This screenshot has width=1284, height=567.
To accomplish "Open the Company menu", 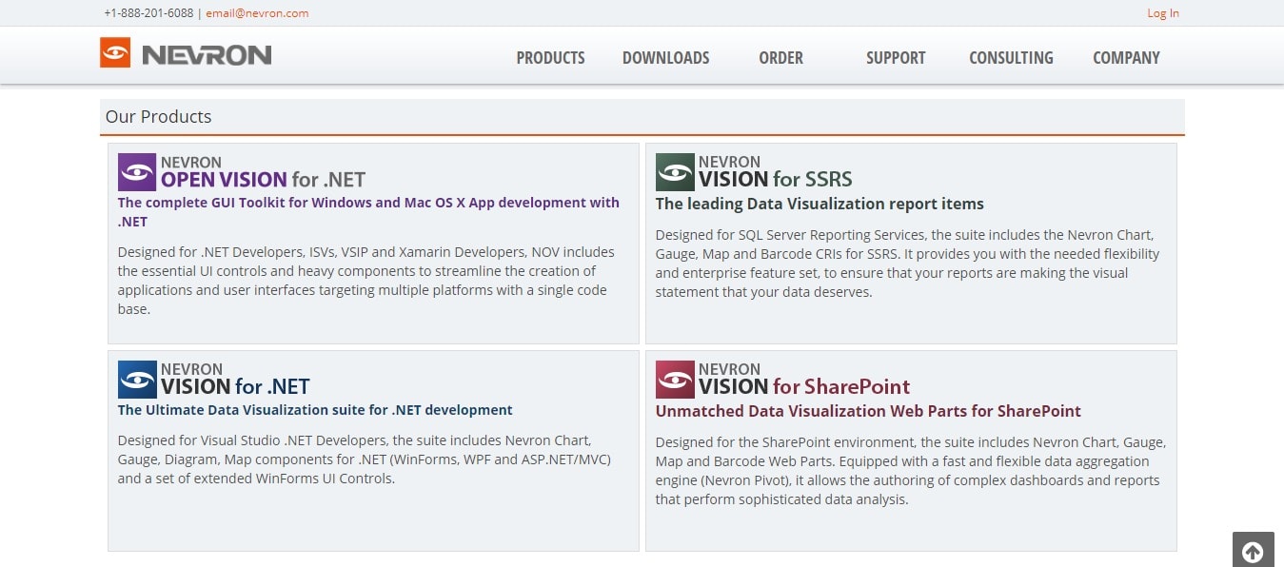I will point(1126,58).
